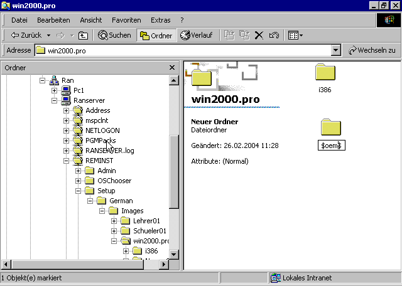This screenshot has height=286, width=402.
Task: Select the German folder in tree
Action: coord(121,201)
